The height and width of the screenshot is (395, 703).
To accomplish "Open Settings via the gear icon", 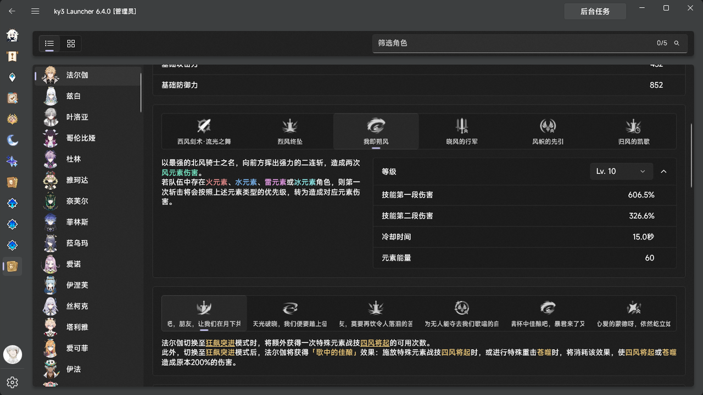I will pyautogui.click(x=12, y=382).
